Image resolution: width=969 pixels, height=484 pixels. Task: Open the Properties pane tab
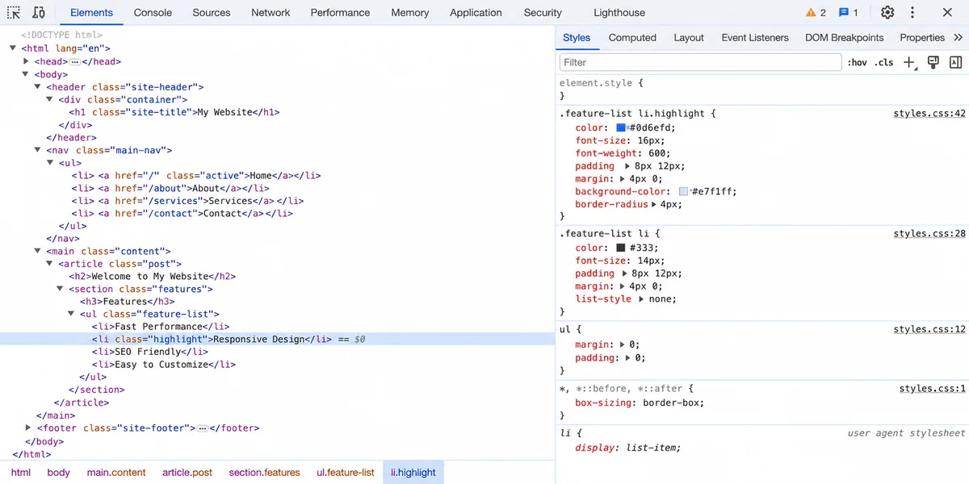point(922,37)
